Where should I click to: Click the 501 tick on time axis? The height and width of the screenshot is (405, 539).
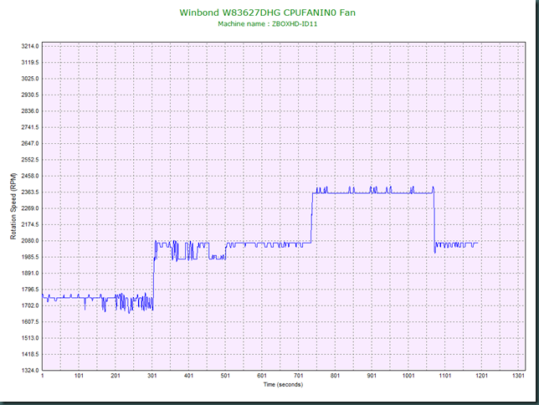click(x=225, y=376)
